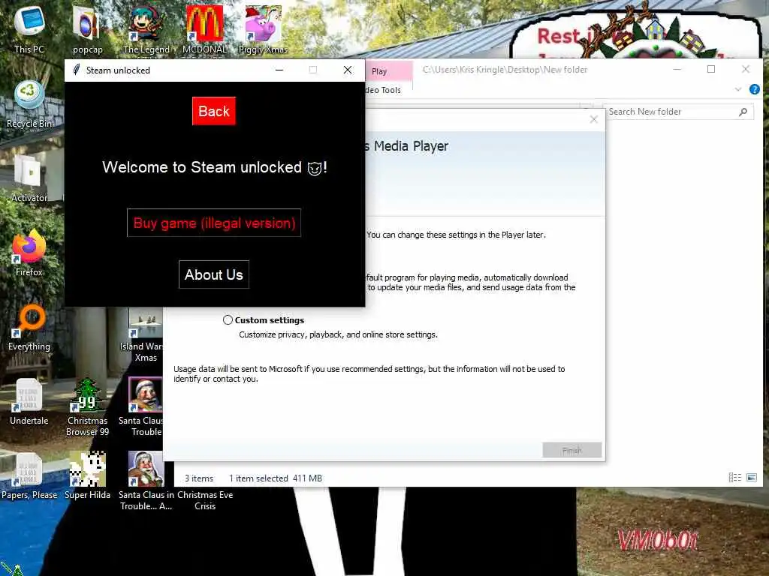This screenshot has width=769, height=576.
Task: Switch Explorer to large icons view
Action: [751, 478]
